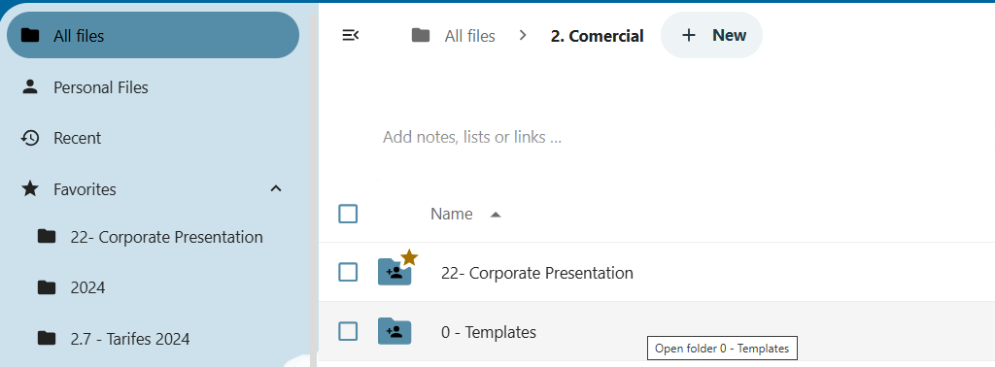Click the star icon beside Favorites
This screenshot has width=995, height=367.
click(x=30, y=189)
